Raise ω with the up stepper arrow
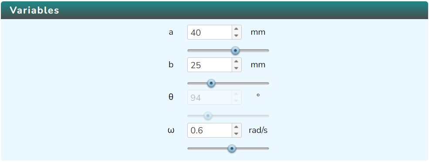Viewport: 429px width, 162px height. [236, 127]
